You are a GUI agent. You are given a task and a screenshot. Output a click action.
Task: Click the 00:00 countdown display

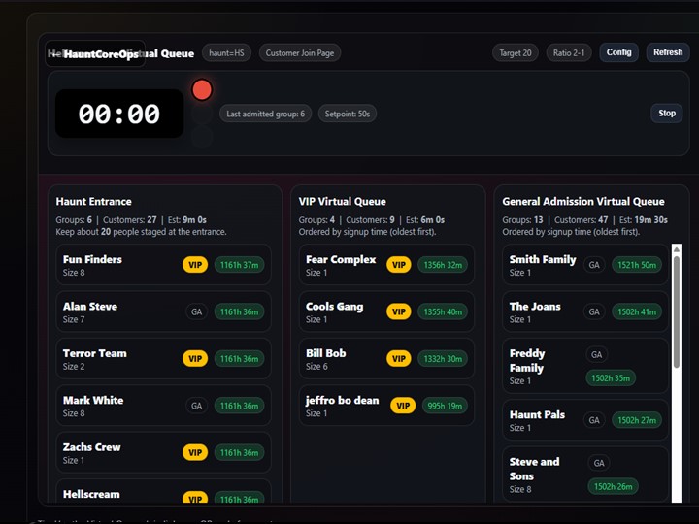[119, 114]
